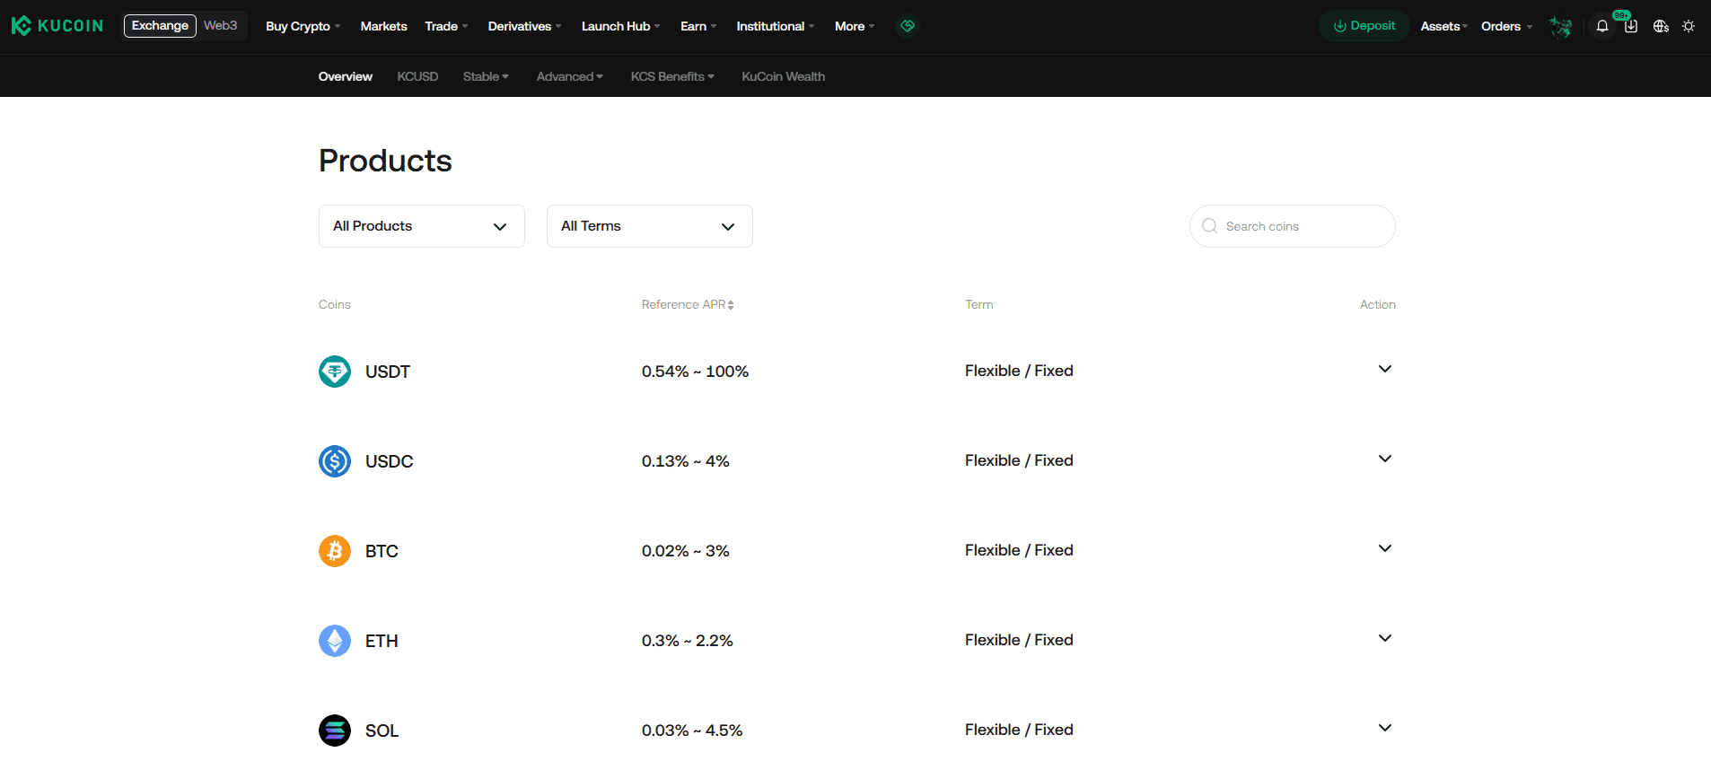Click the Deposit button
Image resolution: width=1711 pixels, height=770 pixels.
pyautogui.click(x=1364, y=26)
